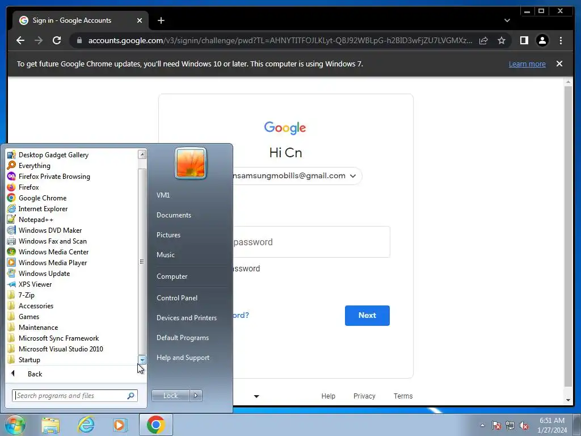The height and width of the screenshot is (436, 581).
Task: Toggle Chrome side panel
Action: [524, 40]
